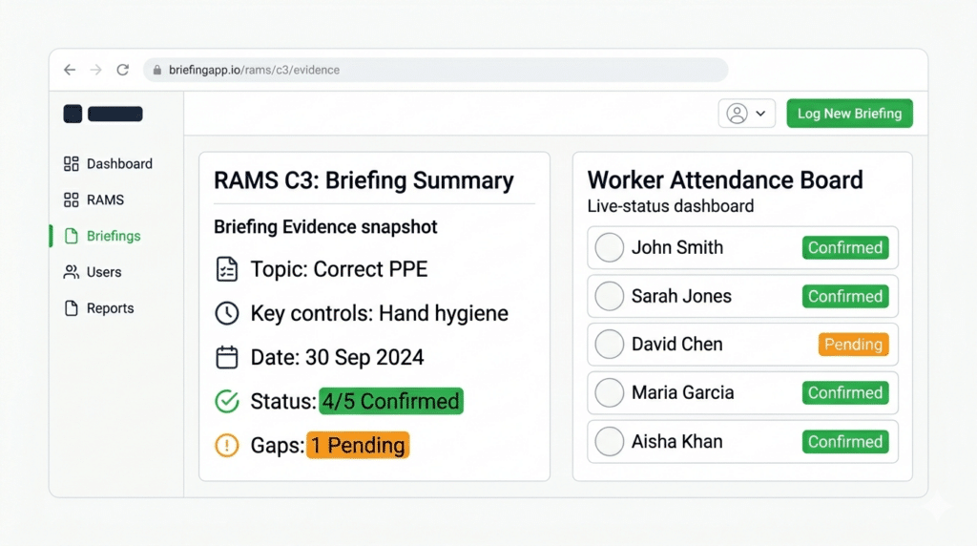Click the Date: 30 Sep 2024 text
The image size is (977, 546).
click(337, 357)
